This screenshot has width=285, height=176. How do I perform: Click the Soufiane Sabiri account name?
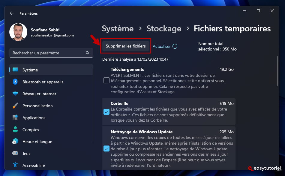pos(45,30)
